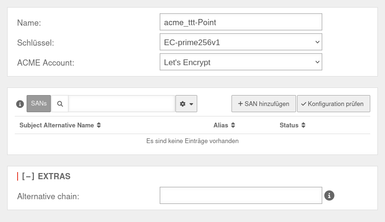Collapse the EXTRAS section

point(28,176)
